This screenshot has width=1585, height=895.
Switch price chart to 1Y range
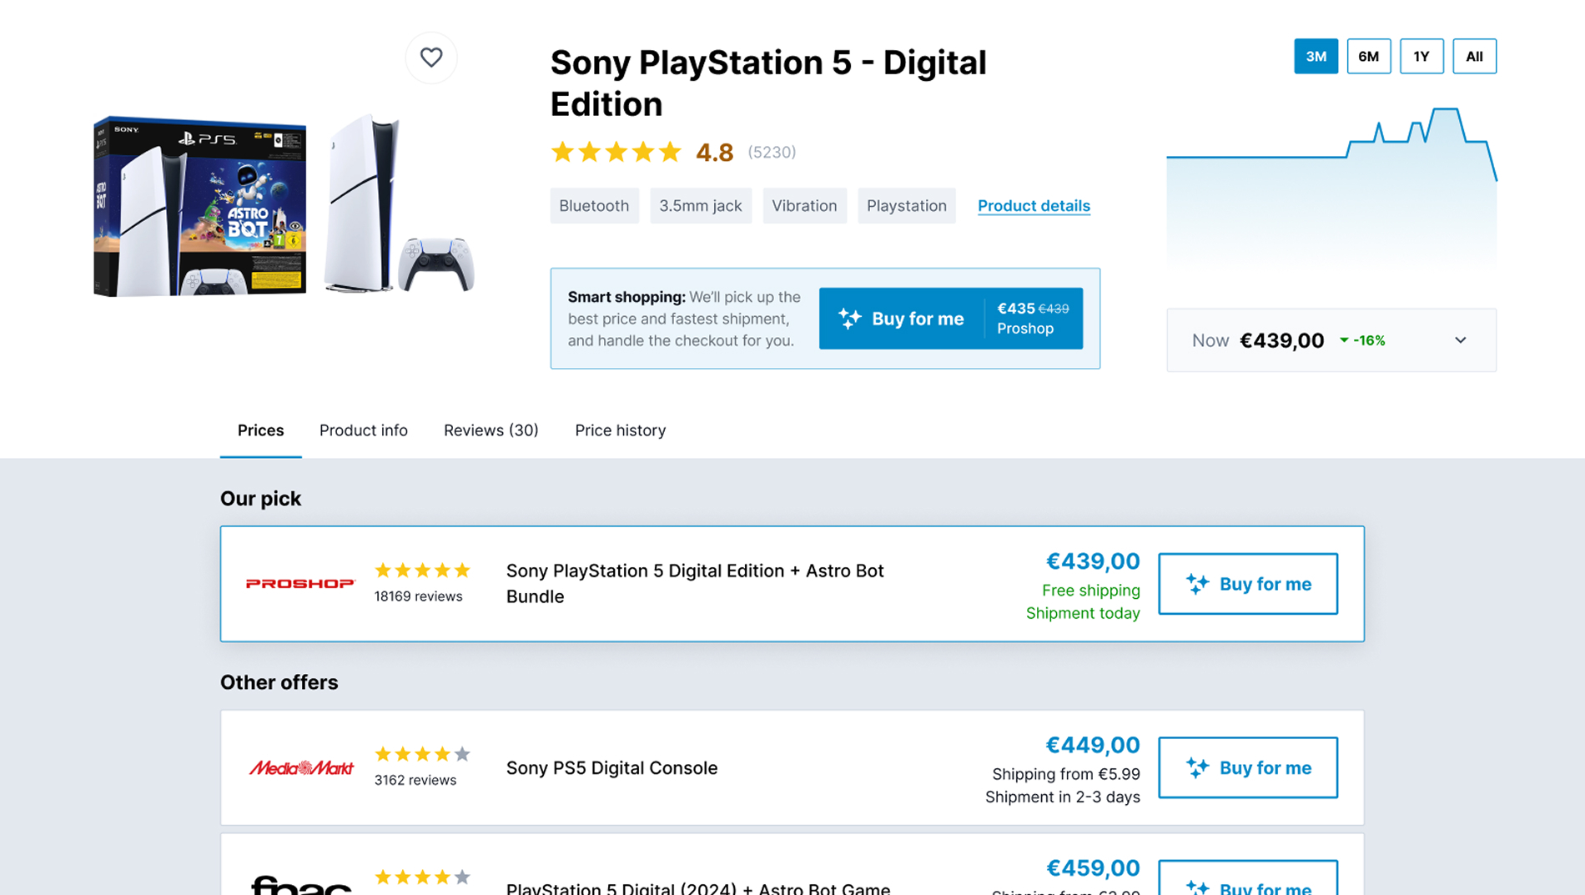coord(1421,57)
